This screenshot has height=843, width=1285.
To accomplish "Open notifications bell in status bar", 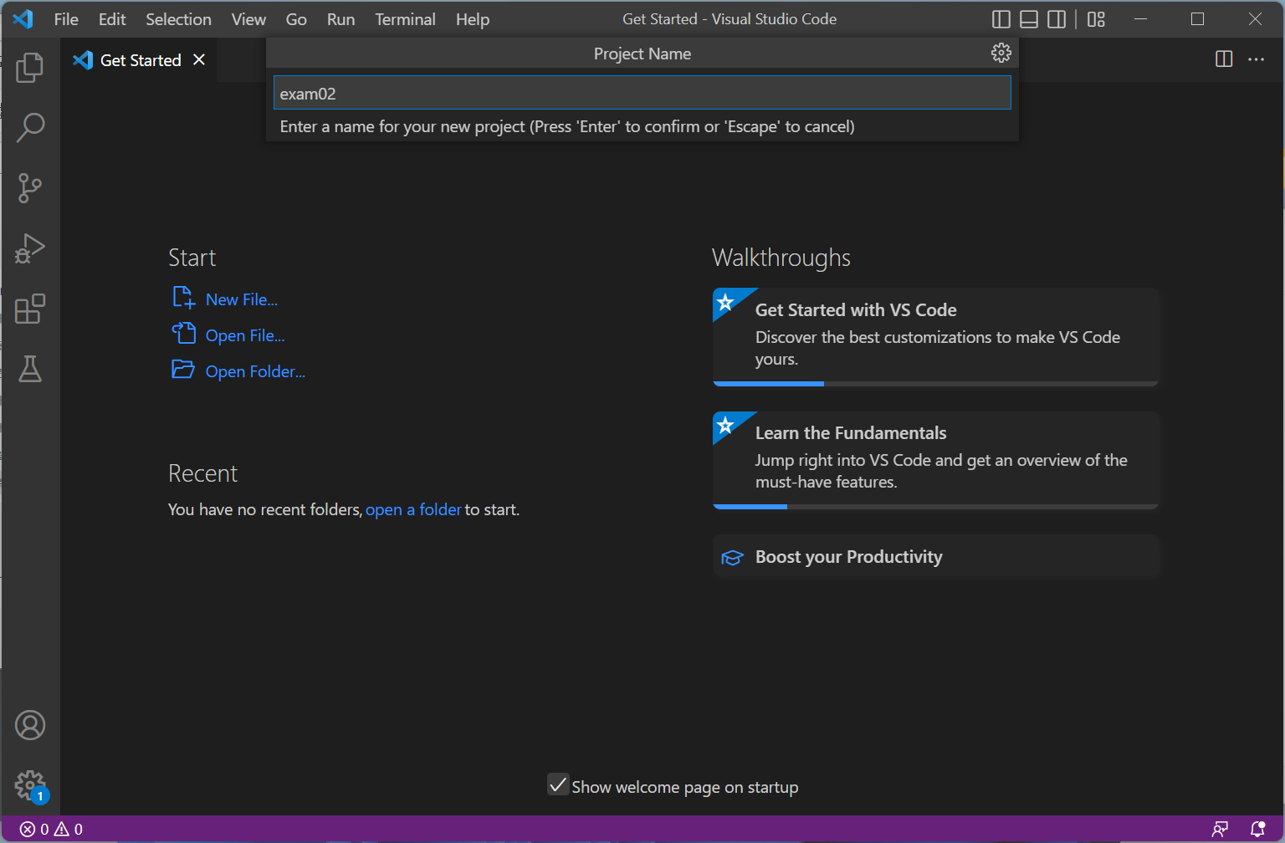I will click(x=1257, y=829).
